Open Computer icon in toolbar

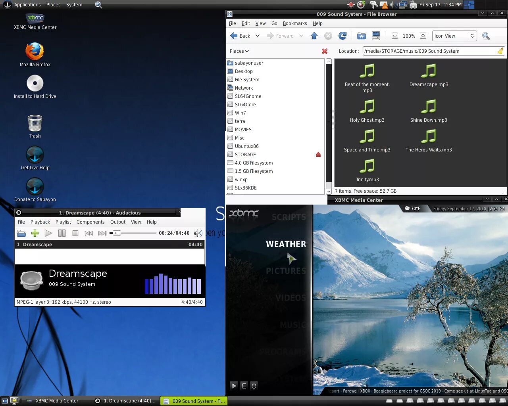click(x=376, y=36)
